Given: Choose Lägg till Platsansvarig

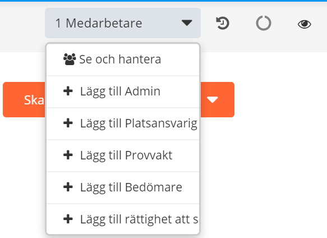Looking at the screenshot, I should coord(123,123).
